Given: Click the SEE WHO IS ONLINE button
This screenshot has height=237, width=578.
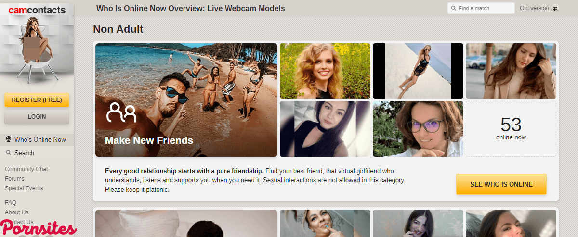Looking at the screenshot, I should 501,184.
